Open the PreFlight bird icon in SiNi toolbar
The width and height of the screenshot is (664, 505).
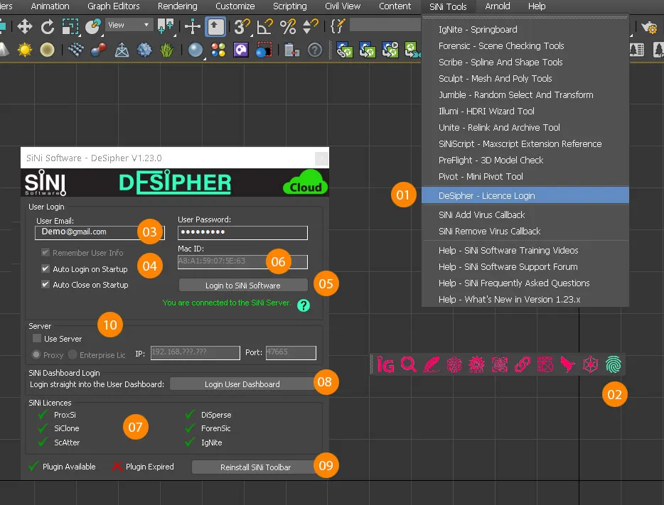567,364
